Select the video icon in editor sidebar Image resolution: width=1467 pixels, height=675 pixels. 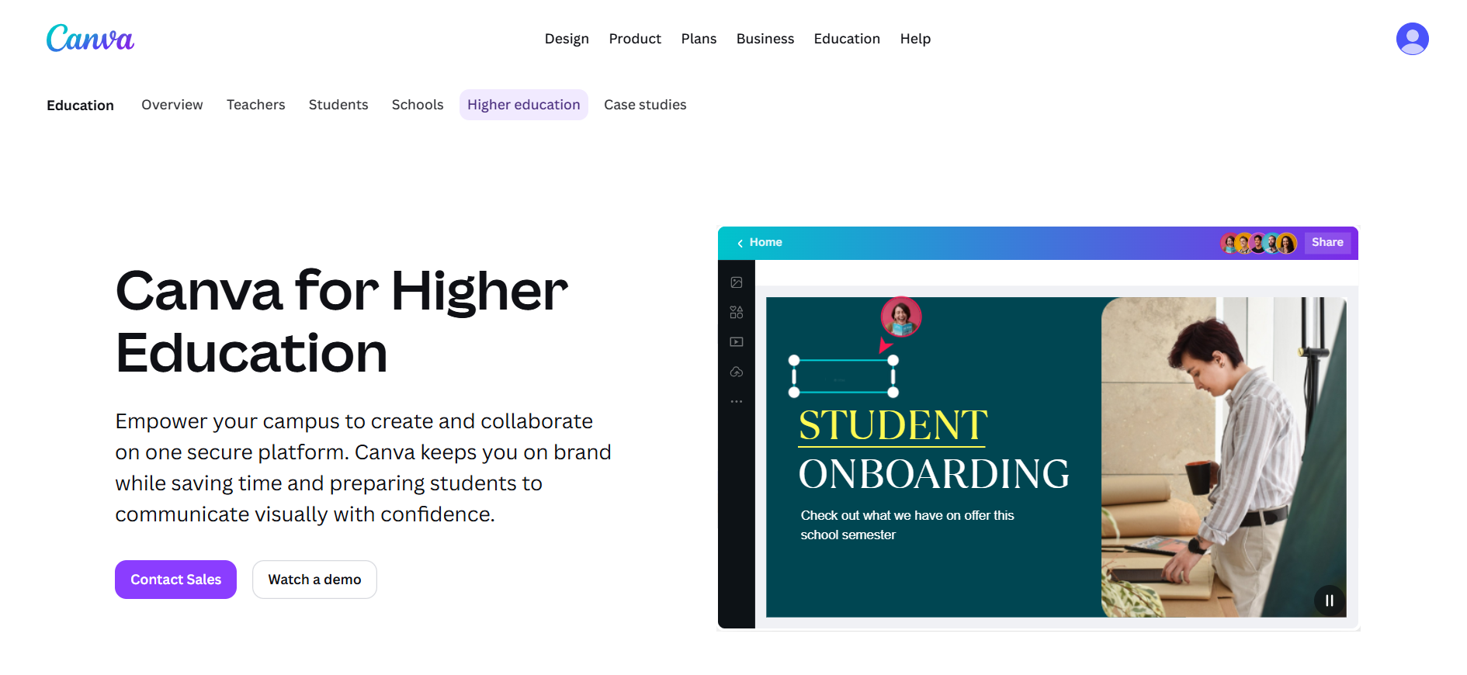pyautogui.click(x=737, y=342)
